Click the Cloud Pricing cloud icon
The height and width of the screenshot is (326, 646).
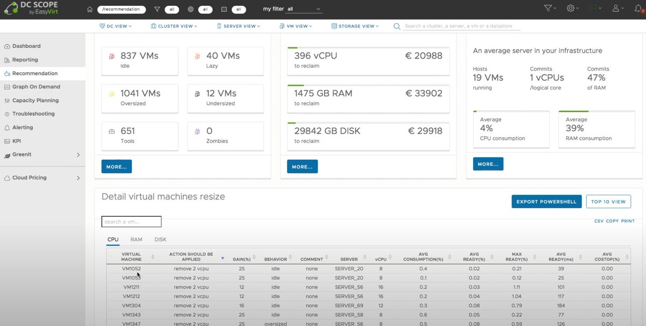coord(7,178)
